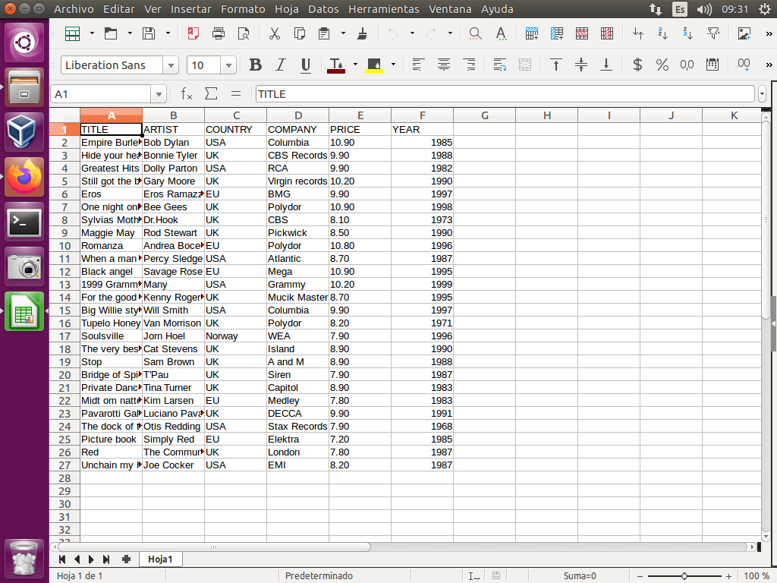Select the Clone Formatting paintbrush

click(x=363, y=33)
